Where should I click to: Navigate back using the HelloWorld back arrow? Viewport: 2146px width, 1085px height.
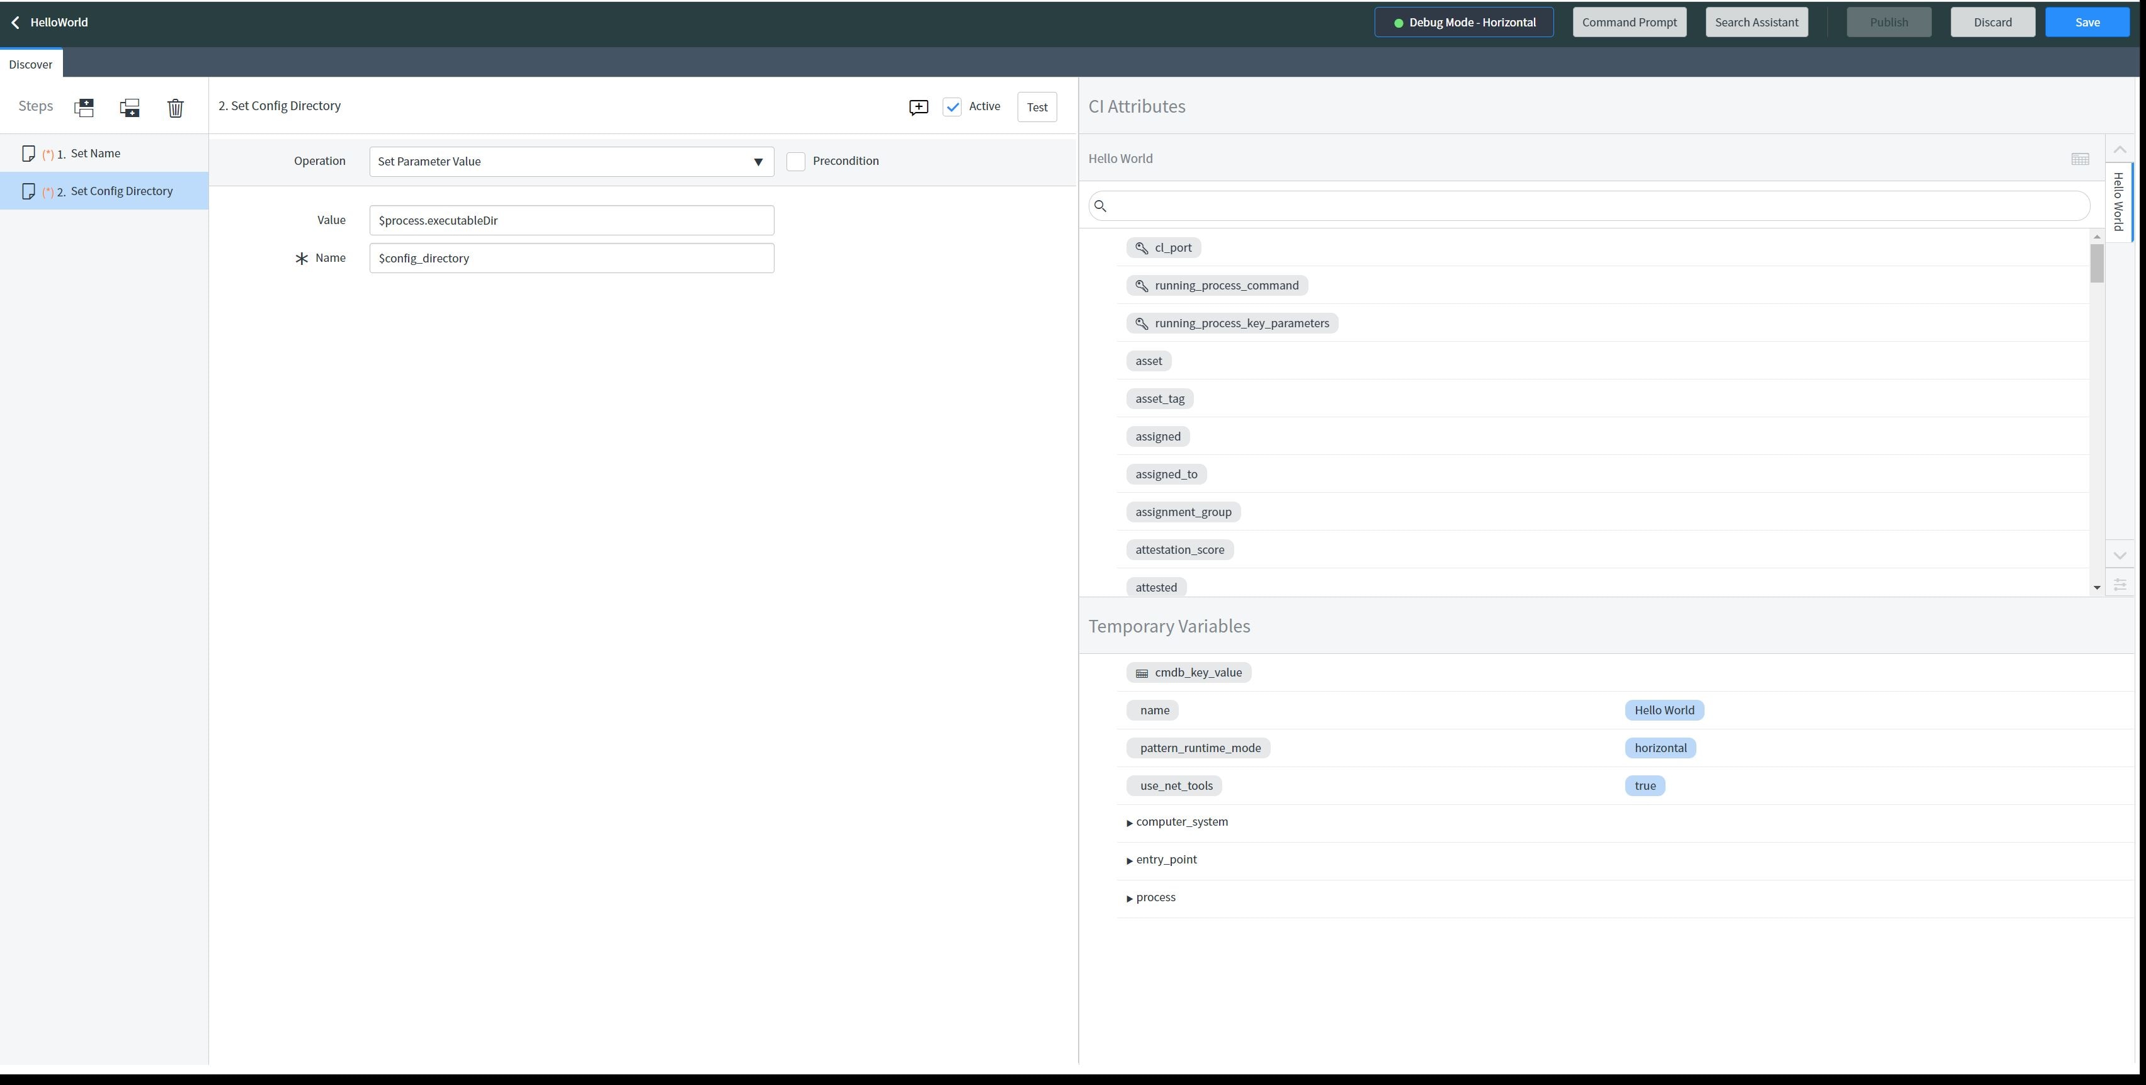pyautogui.click(x=15, y=21)
